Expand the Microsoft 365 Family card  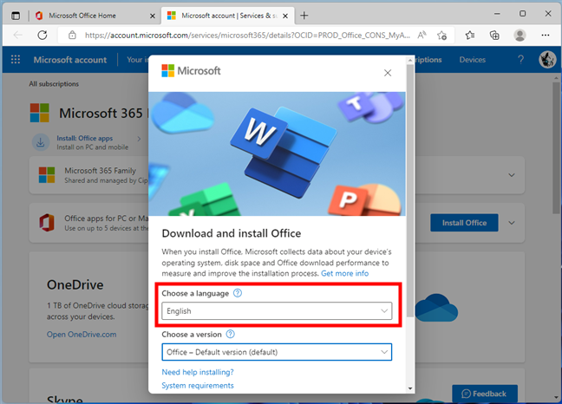[x=512, y=175]
